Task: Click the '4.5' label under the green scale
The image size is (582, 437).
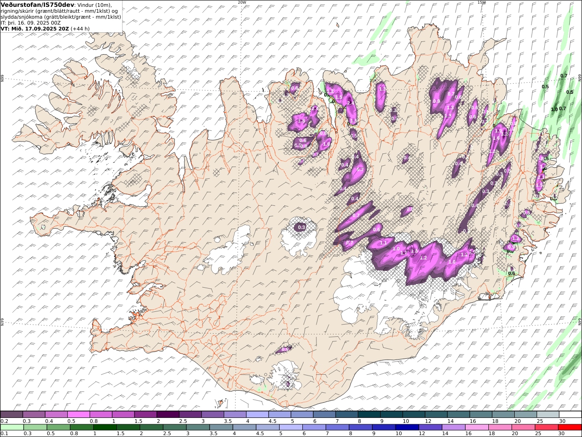Action: pyautogui.click(x=260, y=434)
